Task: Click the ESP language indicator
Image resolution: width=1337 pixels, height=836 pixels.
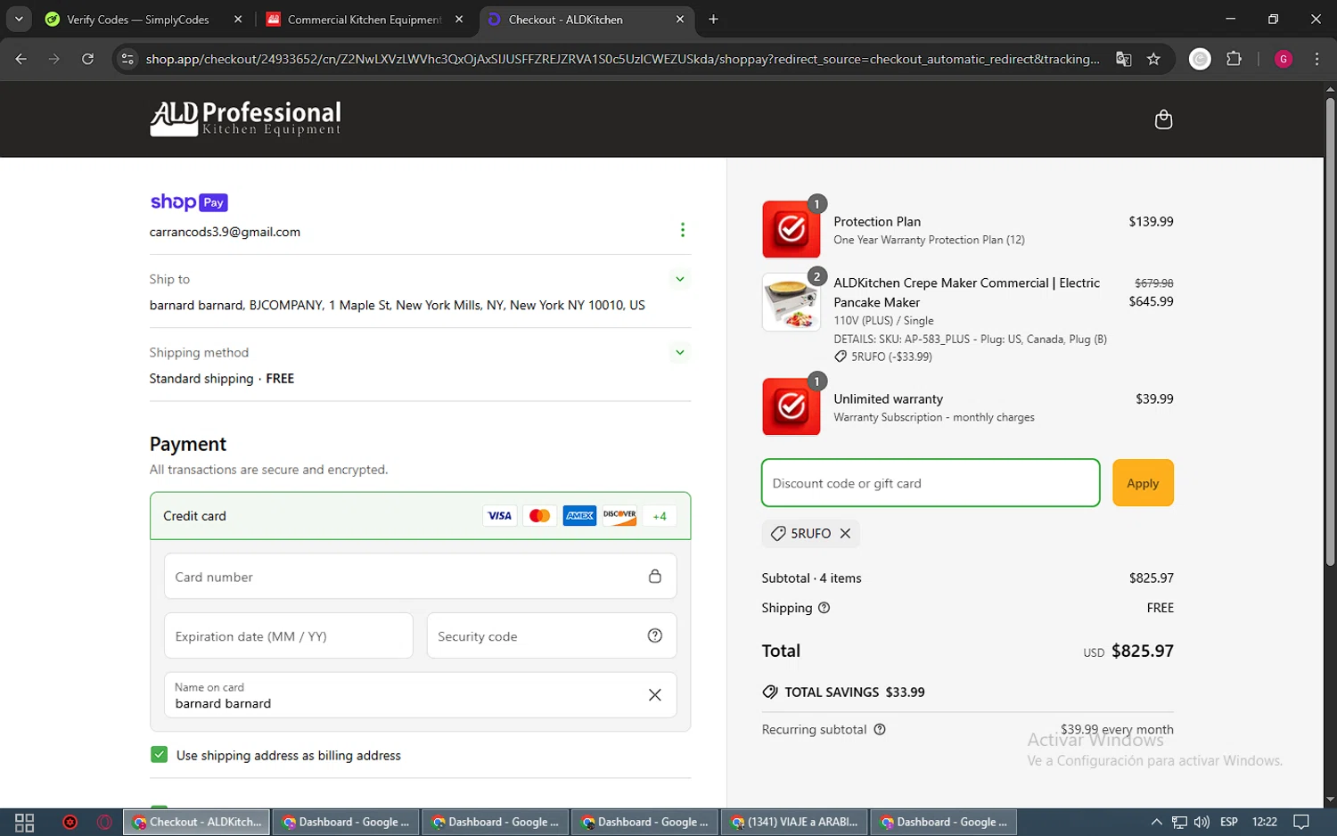Action: click(x=1229, y=822)
